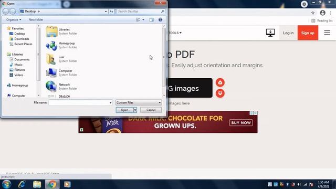
Task: Click Log in on the website
Action: click(x=288, y=33)
